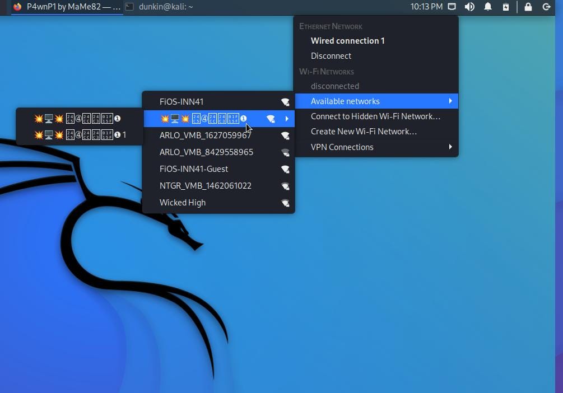Click the FiOS-INN41 signal icon
This screenshot has width=563, height=393.
pyautogui.click(x=285, y=102)
